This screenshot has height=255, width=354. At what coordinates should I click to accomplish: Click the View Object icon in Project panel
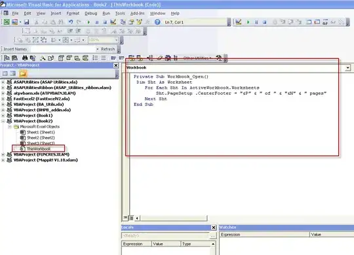[13, 73]
